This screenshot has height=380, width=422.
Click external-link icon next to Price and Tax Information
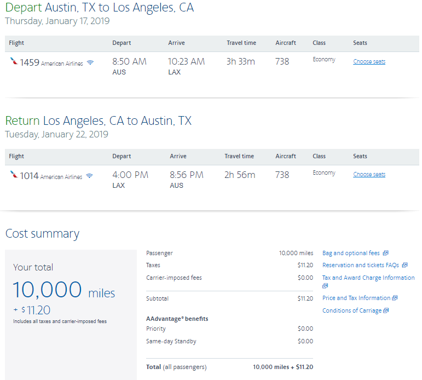coord(395,298)
